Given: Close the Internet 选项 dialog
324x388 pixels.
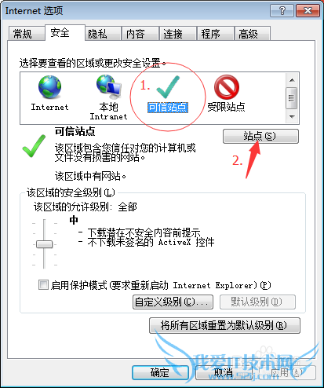Looking at the screenshot, I should click(x=308, y=11).
